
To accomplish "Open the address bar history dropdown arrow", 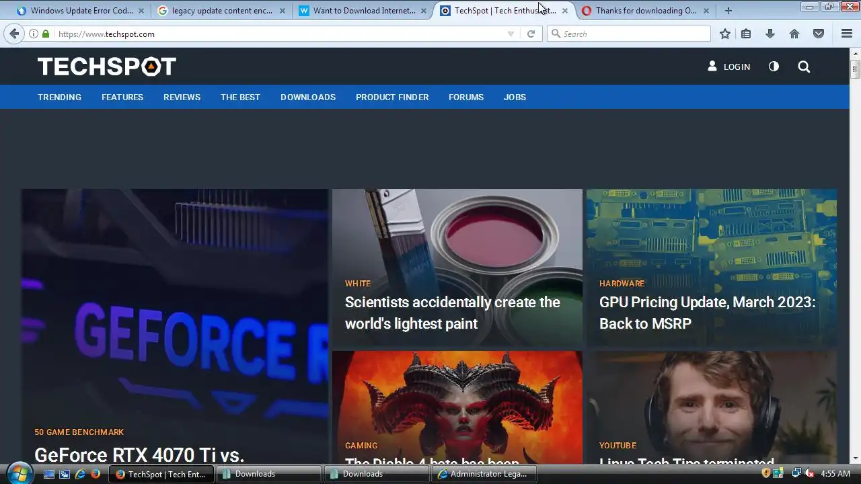I will pyautogui.click(x=511, y=34).
